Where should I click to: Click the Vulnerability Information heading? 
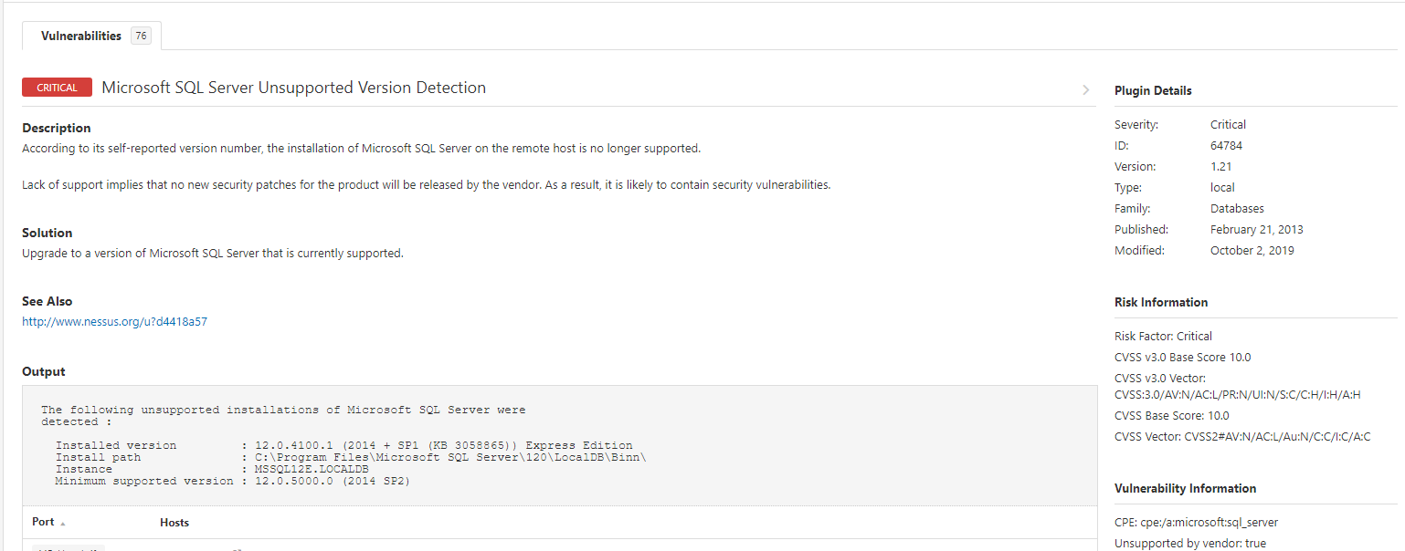[x=1185, y=488]
